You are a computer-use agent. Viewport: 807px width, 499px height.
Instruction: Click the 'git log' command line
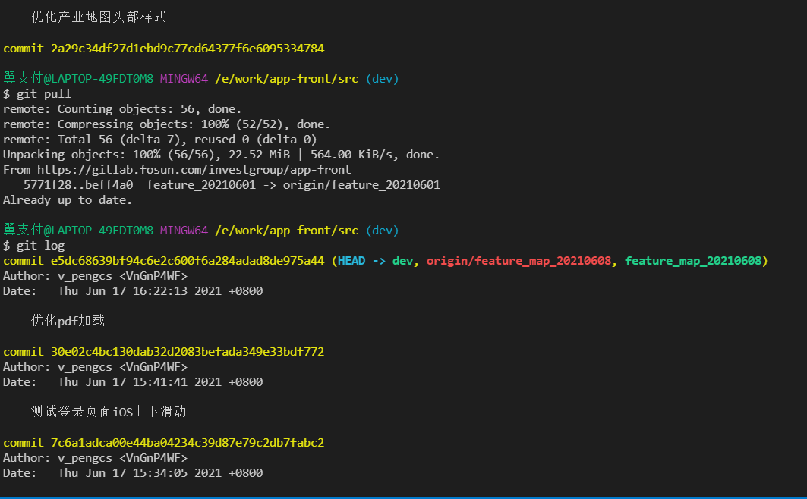pos(34,246)
